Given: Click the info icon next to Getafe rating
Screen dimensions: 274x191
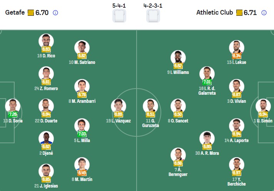Looking at the screenshot, I should (x=55, y=13).
